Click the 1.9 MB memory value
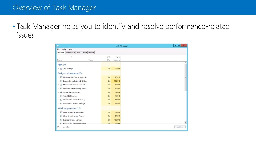This screenshot has width=256, height=144. pyautogui.click(x=117, y=92)
